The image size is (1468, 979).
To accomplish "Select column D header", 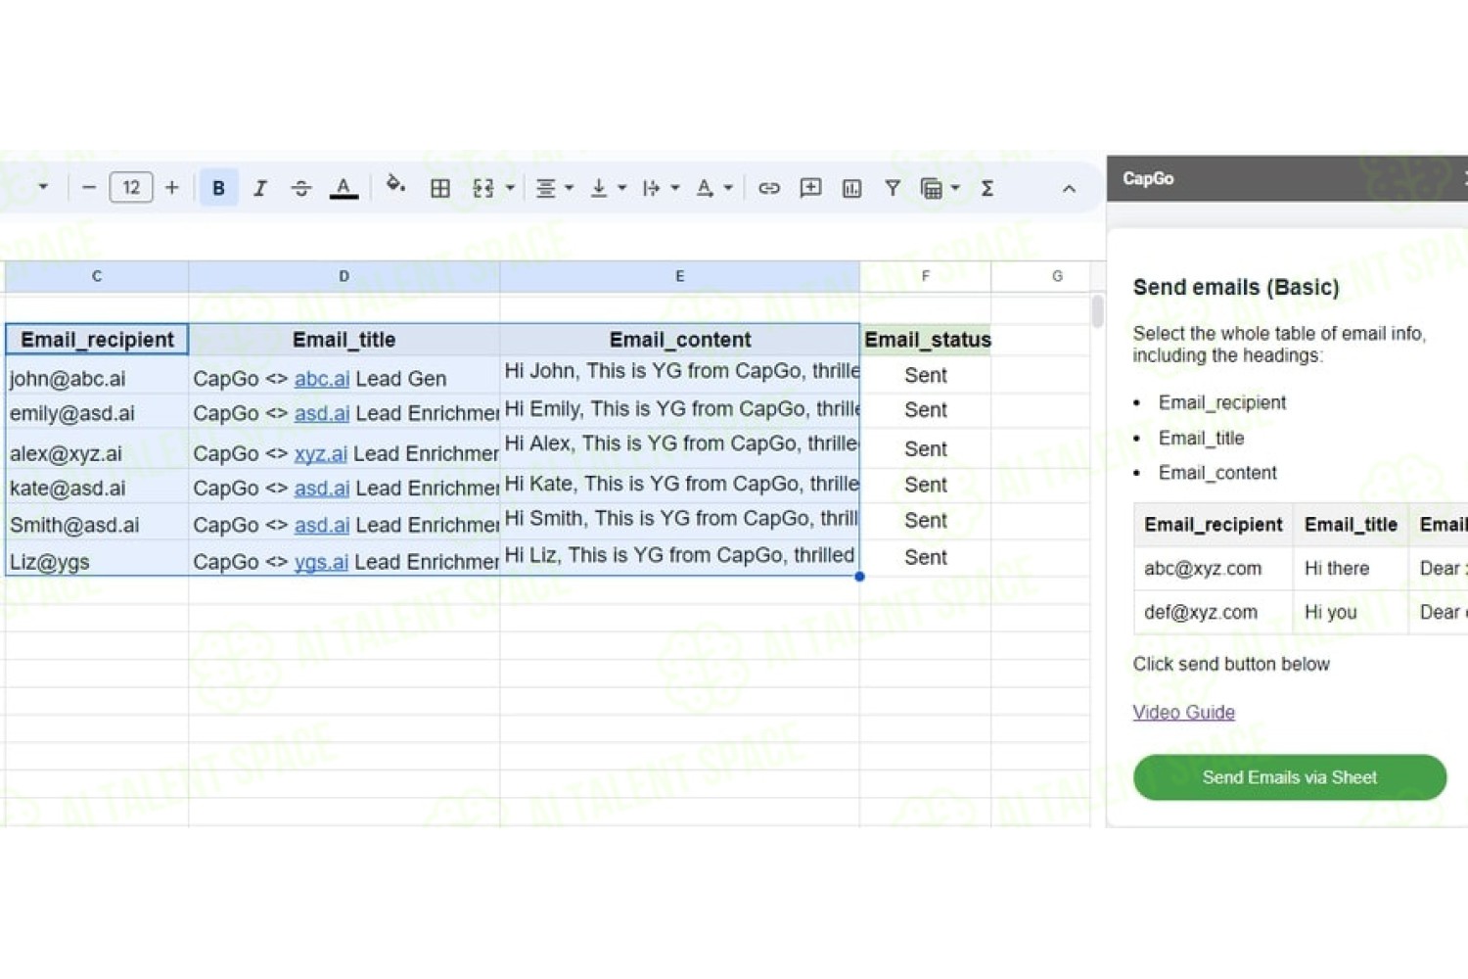I will pyautogui.click(x=344, y=277).
